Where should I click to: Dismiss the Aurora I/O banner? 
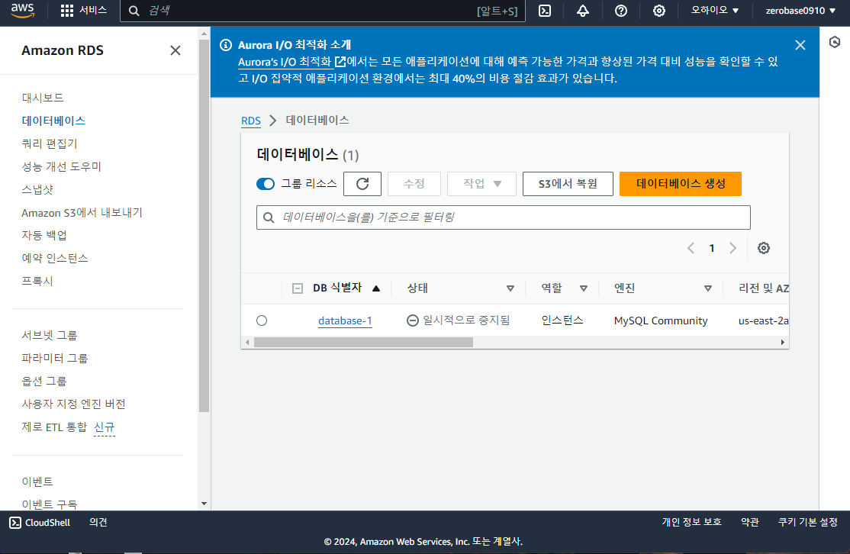pyautogui.click(x=800, y=45)
